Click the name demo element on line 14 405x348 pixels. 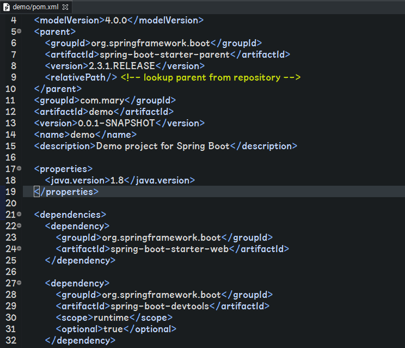[85, 135]
